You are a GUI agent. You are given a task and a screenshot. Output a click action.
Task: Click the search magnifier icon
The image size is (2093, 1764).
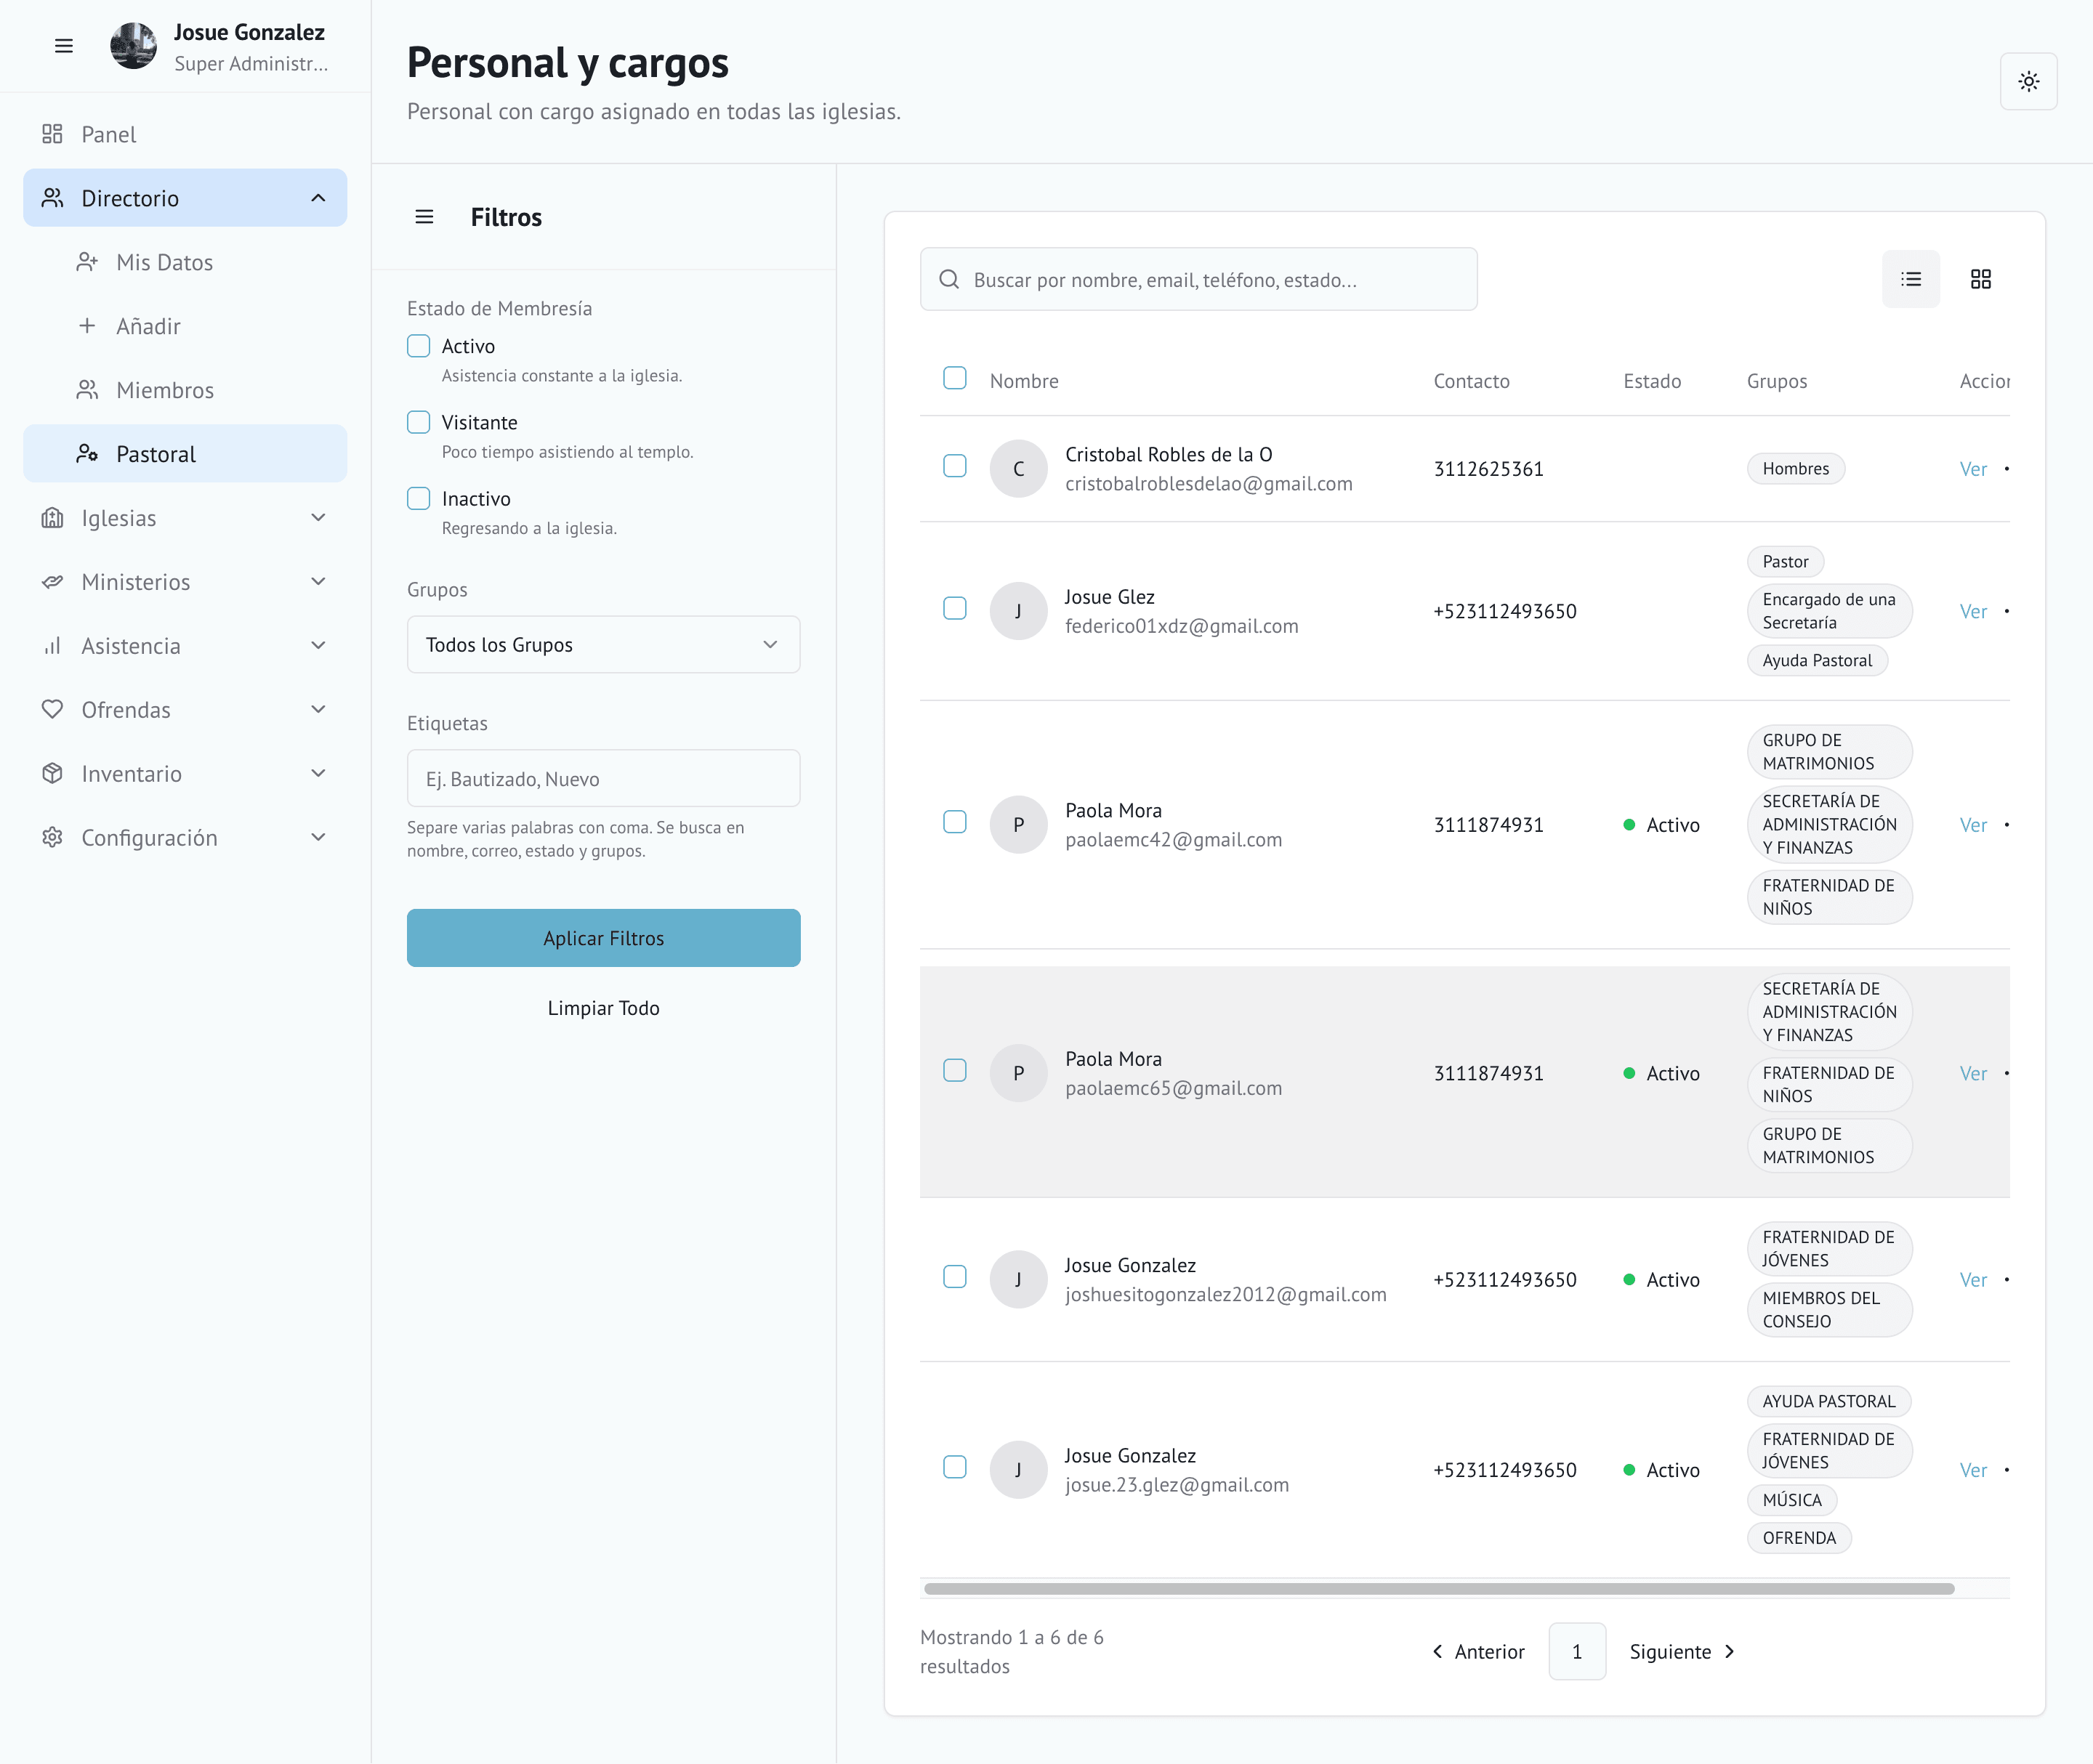[x=949, y=280]
